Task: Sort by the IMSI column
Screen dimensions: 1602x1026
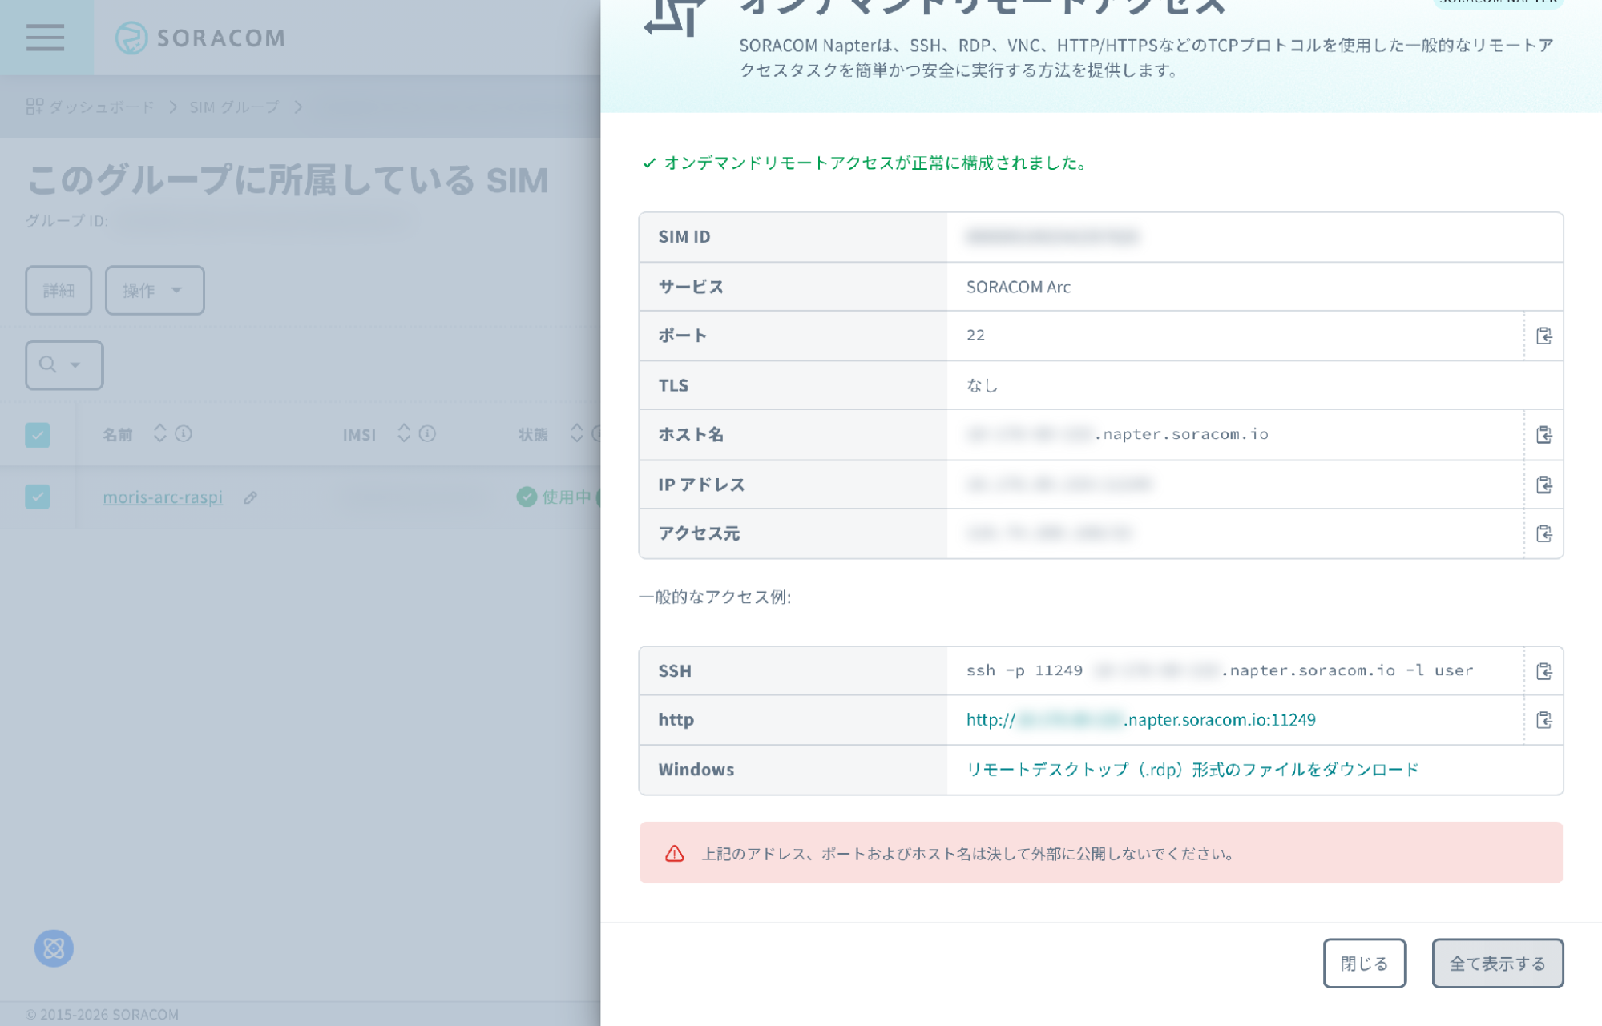Action: pos(404,433)
